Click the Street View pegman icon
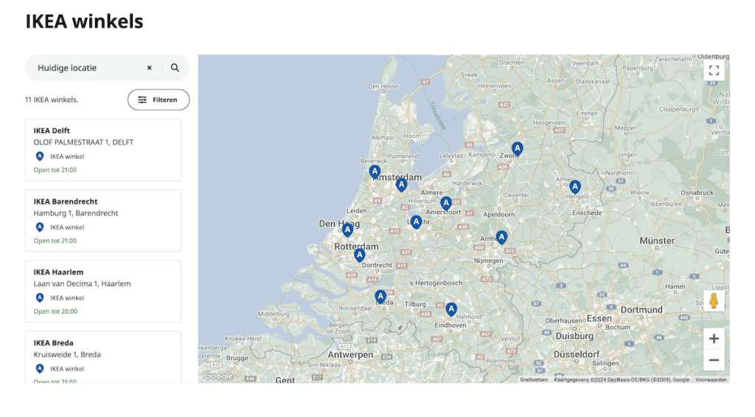This screenshot has width=755, height=417. click(x=714, y=301)
